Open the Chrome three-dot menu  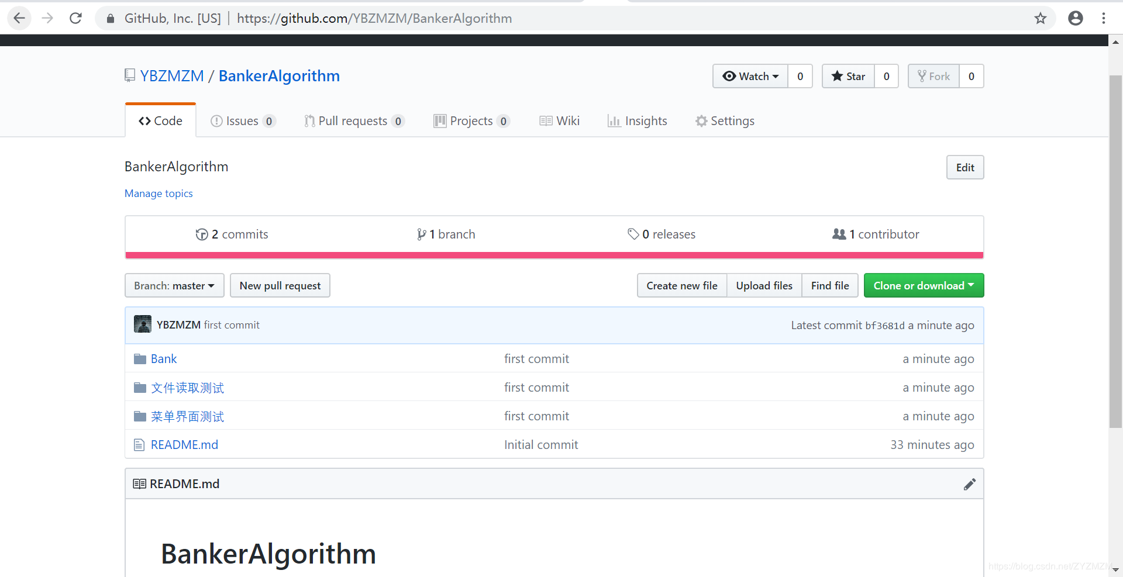click(x=1103, y=18)
